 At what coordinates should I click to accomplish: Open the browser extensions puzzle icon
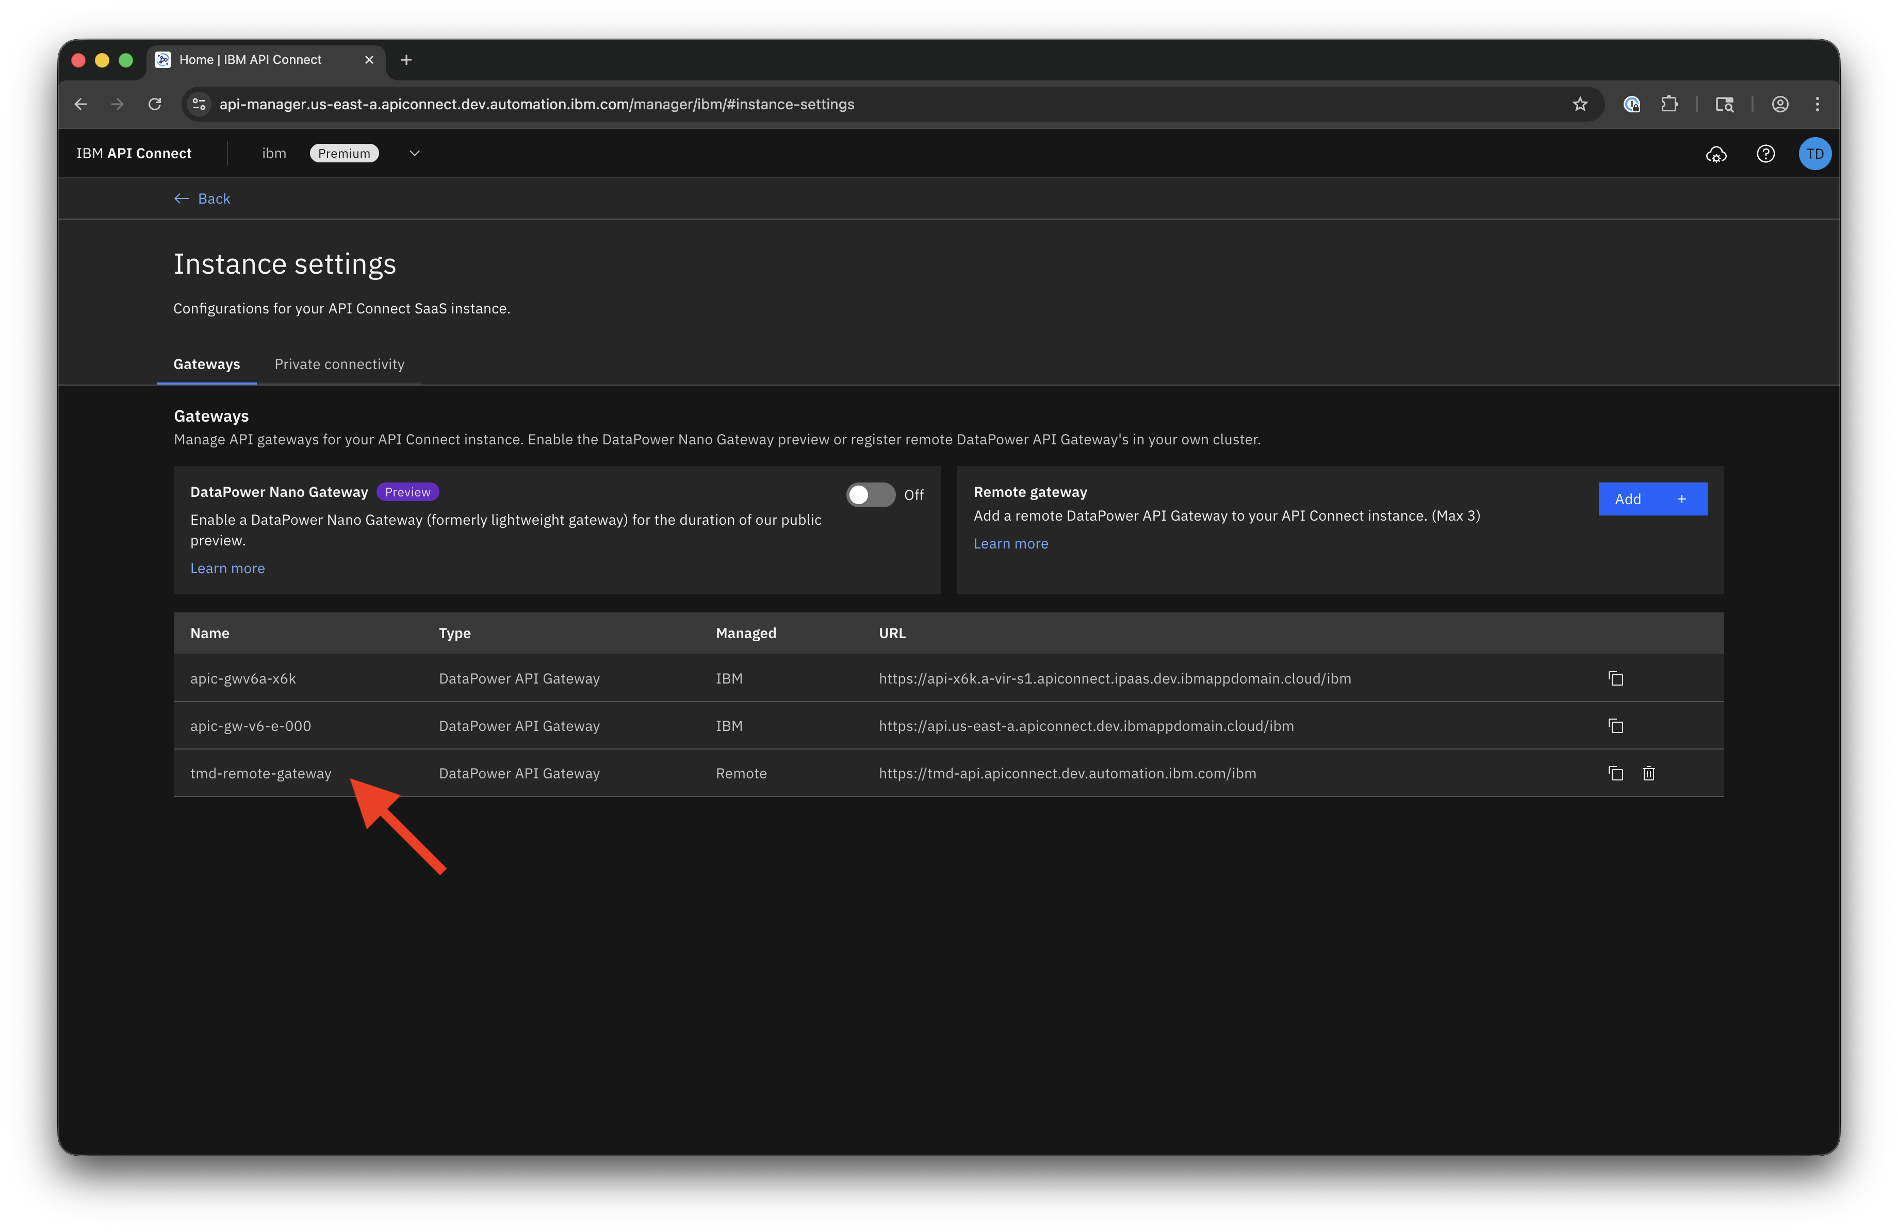pos(1669,105)
